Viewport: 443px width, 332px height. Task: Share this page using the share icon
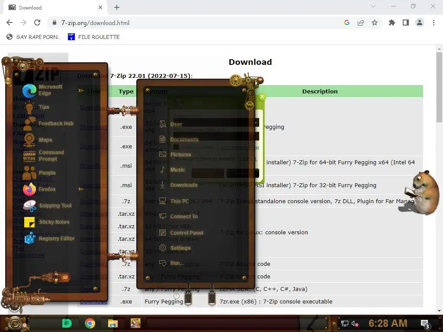click(x=361, y=22)
